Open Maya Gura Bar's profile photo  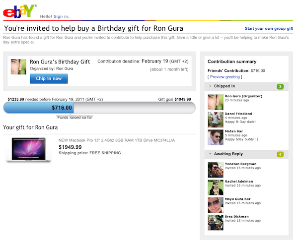coord(216,205)
